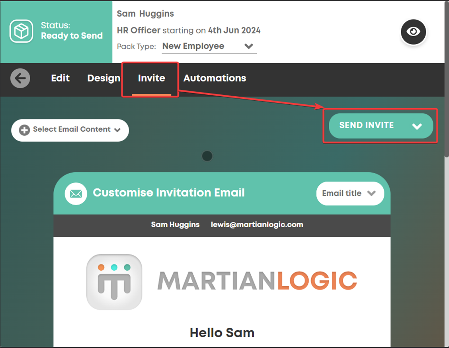This screenshot has height=348, width=449.
Task: Open the Edit tab
Action: pyautogui.click(x=60, y=78)
